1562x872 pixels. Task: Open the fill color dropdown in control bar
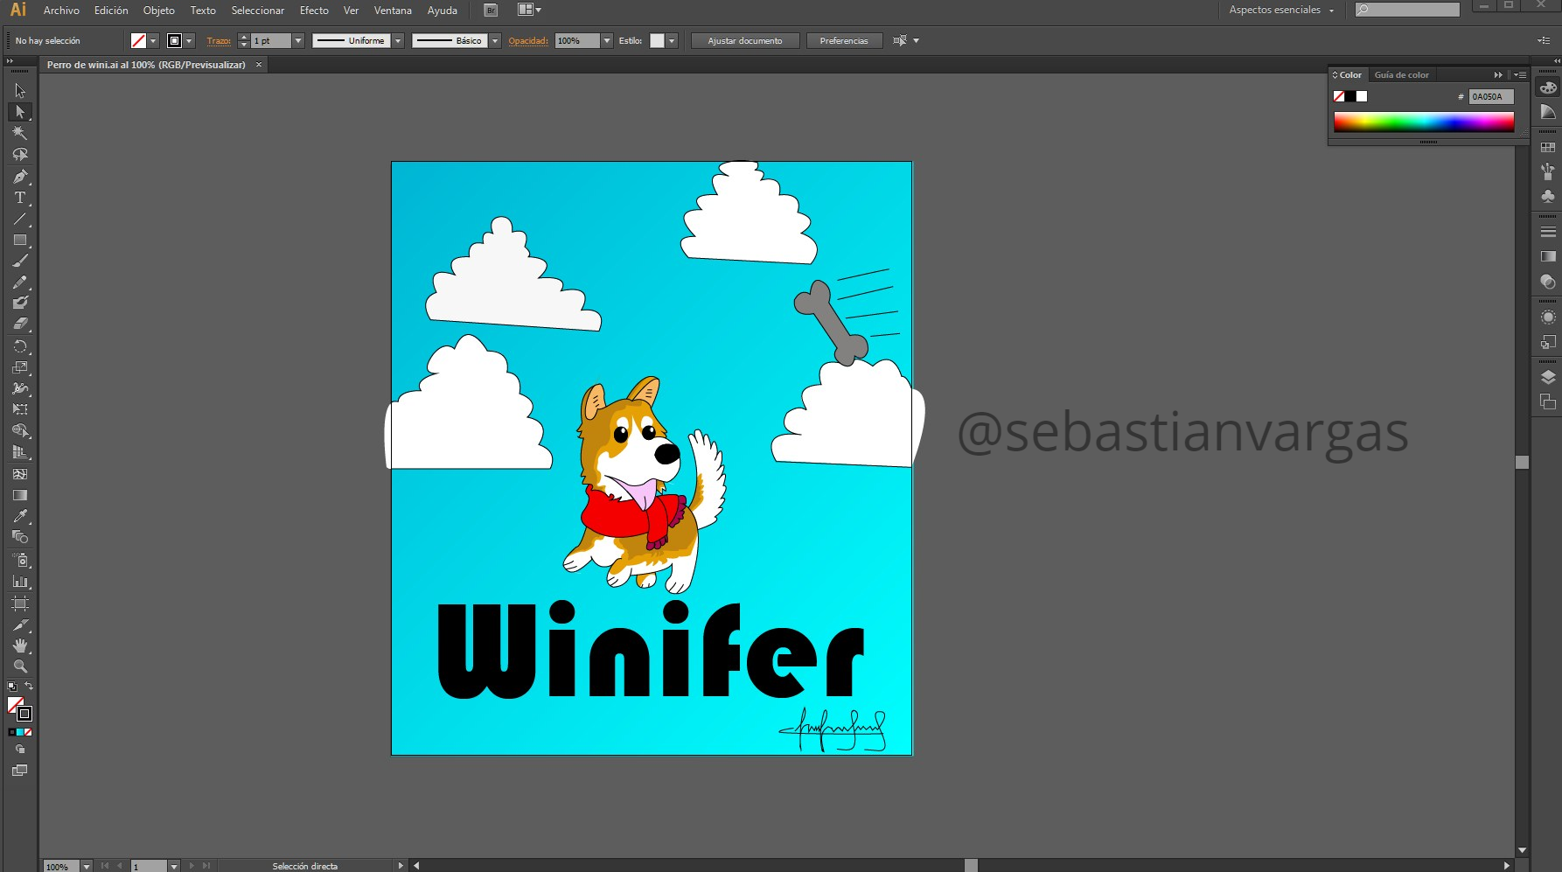[153, 41]
